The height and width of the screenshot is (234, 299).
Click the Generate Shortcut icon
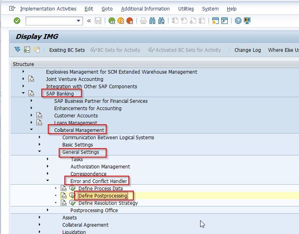coord(224,21)
